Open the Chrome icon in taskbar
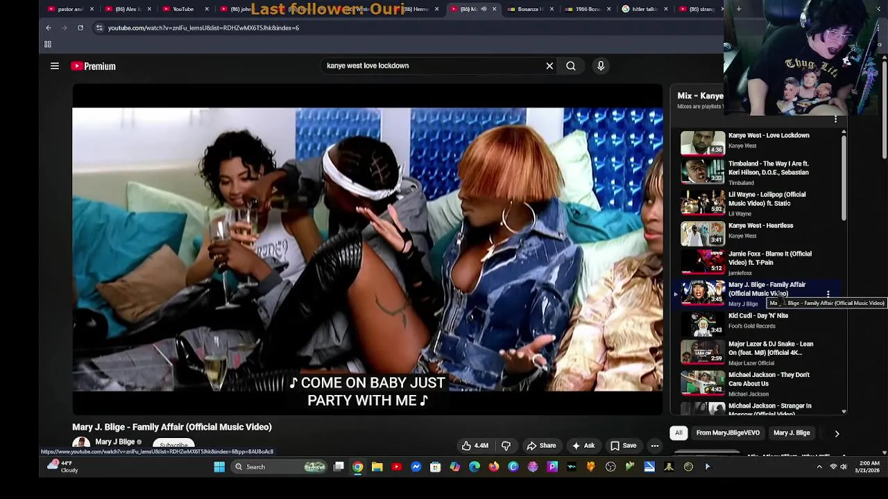The height and width of the screenshot is (499, 888). pos(358,467)
